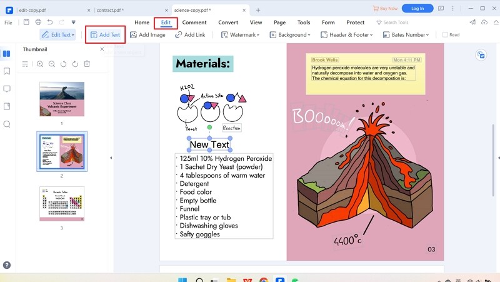Click the Print icon
This screenshot has height=282, width=500.
(38, 22)
